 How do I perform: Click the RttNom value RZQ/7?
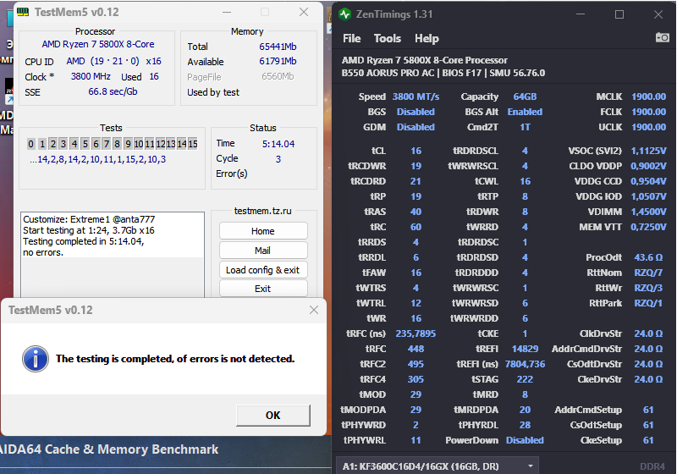click(x=648, y=273)
